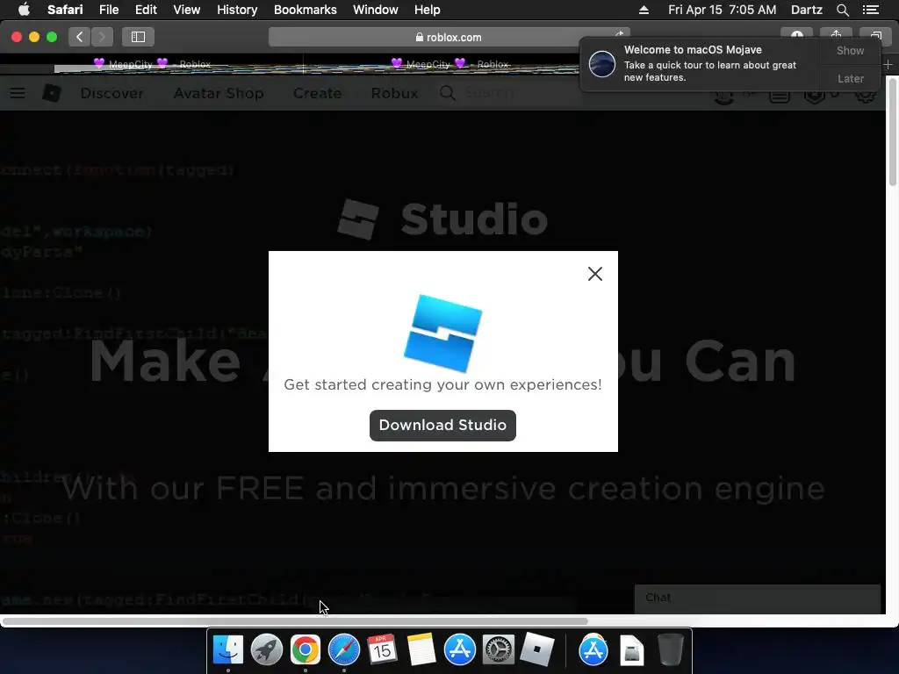Click the Roblox search magnifier icon

point(447,93)
